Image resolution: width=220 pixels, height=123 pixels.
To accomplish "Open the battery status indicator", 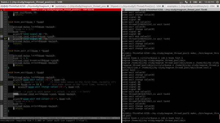I will click(195, 2).
